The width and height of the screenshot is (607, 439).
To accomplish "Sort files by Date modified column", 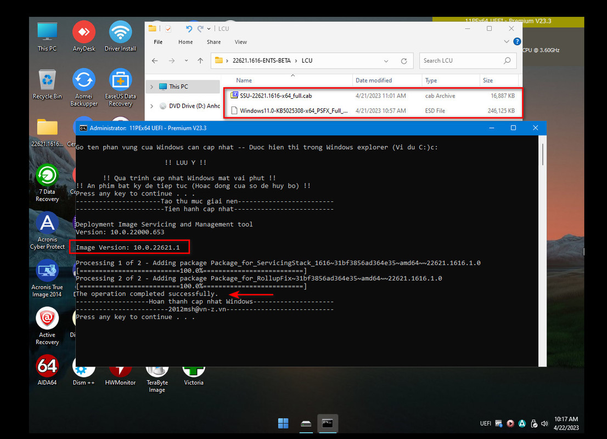I will click(x=387, y=80).
